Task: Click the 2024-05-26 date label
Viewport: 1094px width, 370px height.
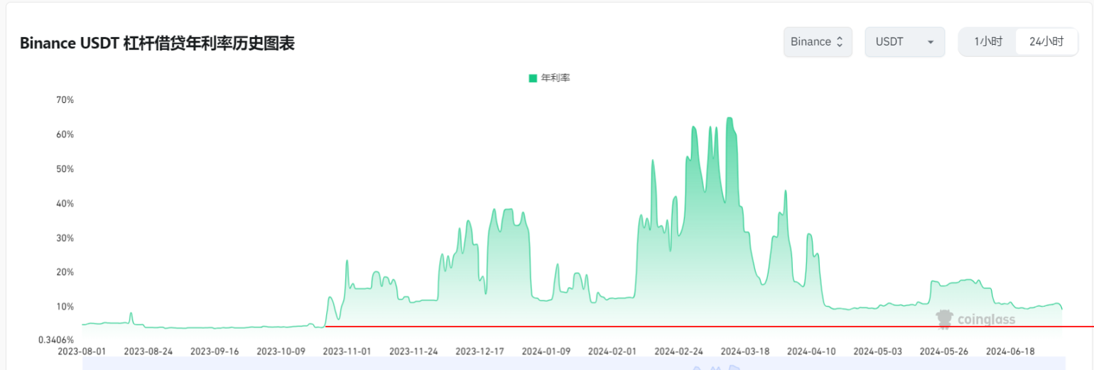Action: pyautogui.click(x=943, y=352)
